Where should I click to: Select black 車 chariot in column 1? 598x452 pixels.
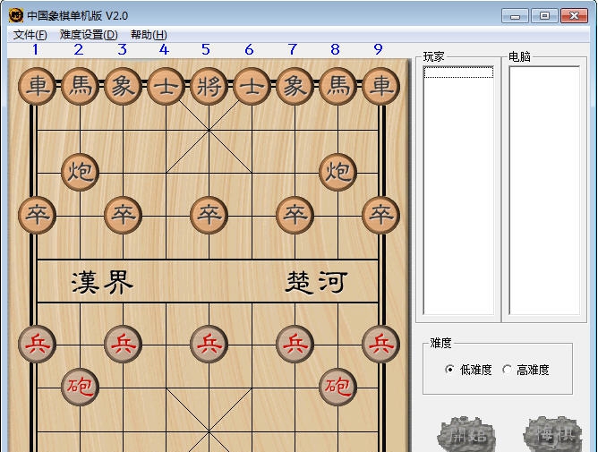tap(37, 86)
